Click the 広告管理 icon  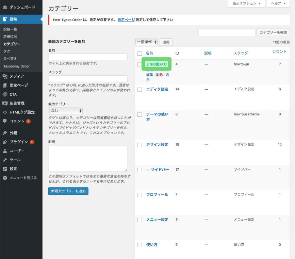click(x=5, y=103)
